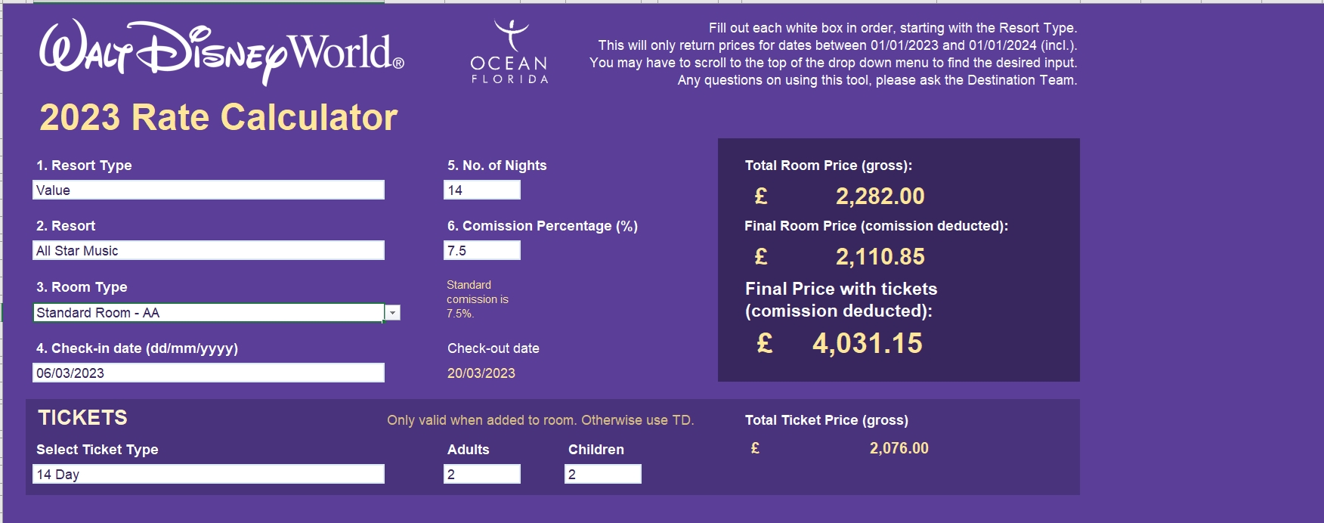Select the total ticket price 2,076.00
This screenshot has height=523, width=1324.
click(899, 448)
